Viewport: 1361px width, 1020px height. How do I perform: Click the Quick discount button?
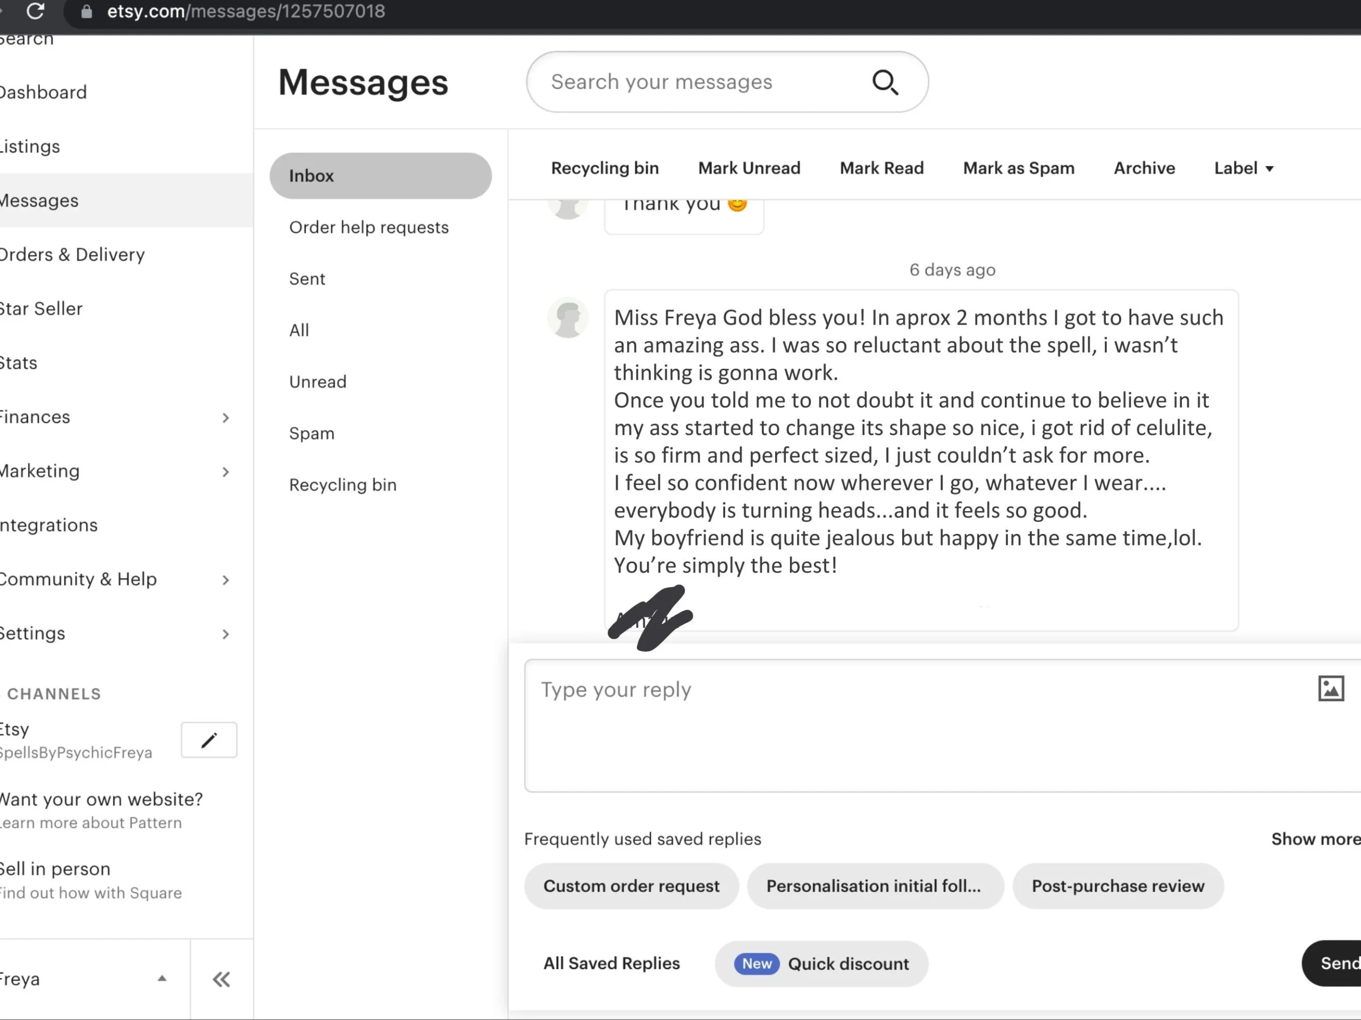click(821, 964)
